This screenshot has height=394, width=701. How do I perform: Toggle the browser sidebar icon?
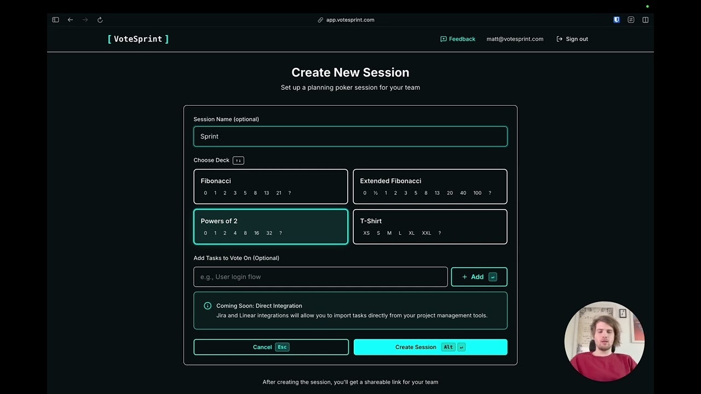coord(55,20)
